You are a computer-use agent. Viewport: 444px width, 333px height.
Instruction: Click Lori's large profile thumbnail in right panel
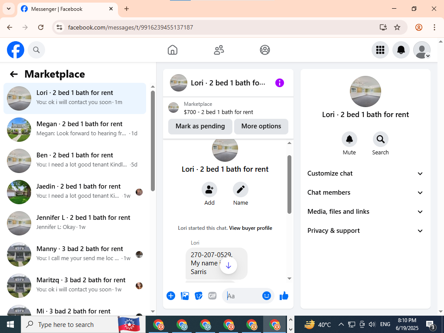point(365,91)
